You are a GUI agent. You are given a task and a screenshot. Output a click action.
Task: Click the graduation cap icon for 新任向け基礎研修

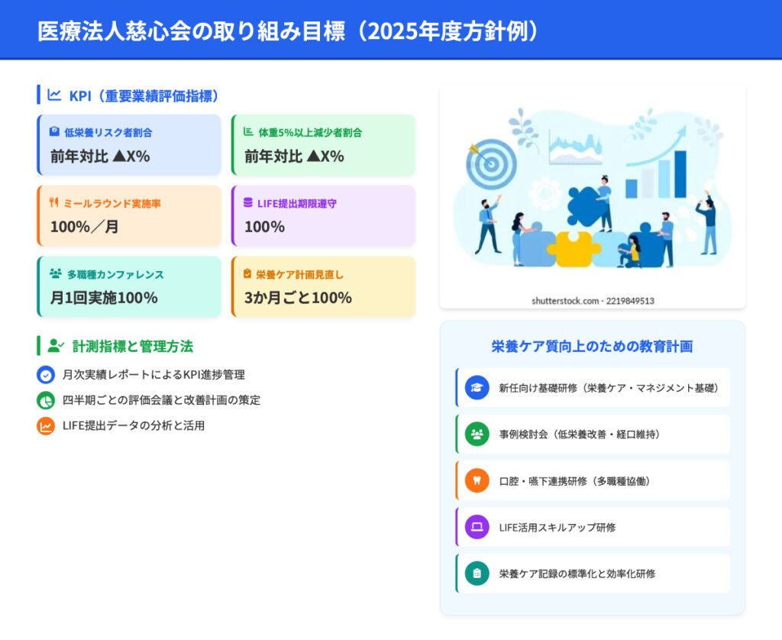tap(477, 387)
